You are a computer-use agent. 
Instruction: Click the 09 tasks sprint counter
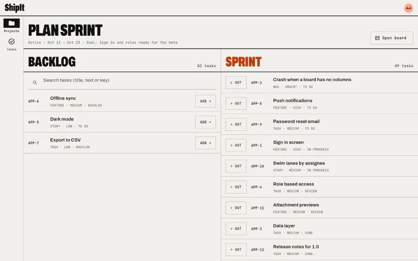tap(404, 66)
